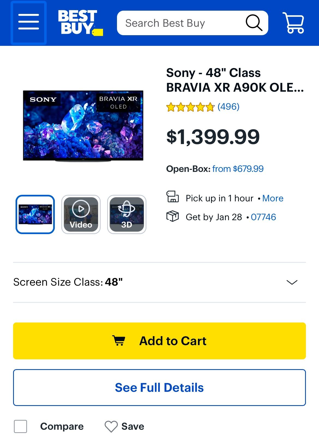
Task: View Open-Box offers from $679.99
Action: (238, 169)
